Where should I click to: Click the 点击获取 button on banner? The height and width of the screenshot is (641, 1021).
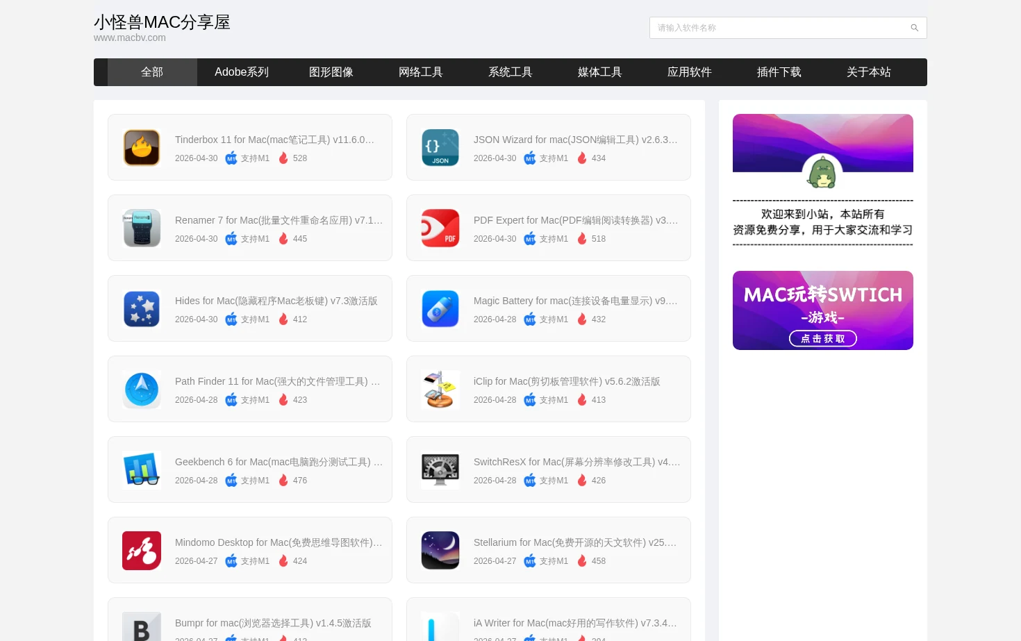click(823, 338)
